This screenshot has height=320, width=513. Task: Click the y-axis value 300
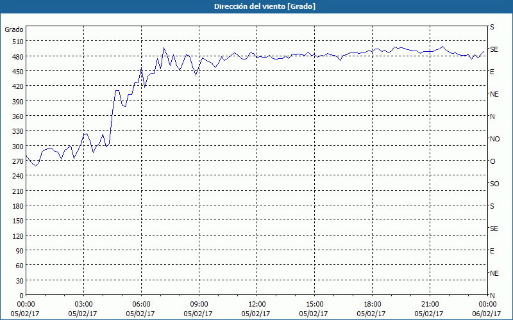tap(19, 147)
